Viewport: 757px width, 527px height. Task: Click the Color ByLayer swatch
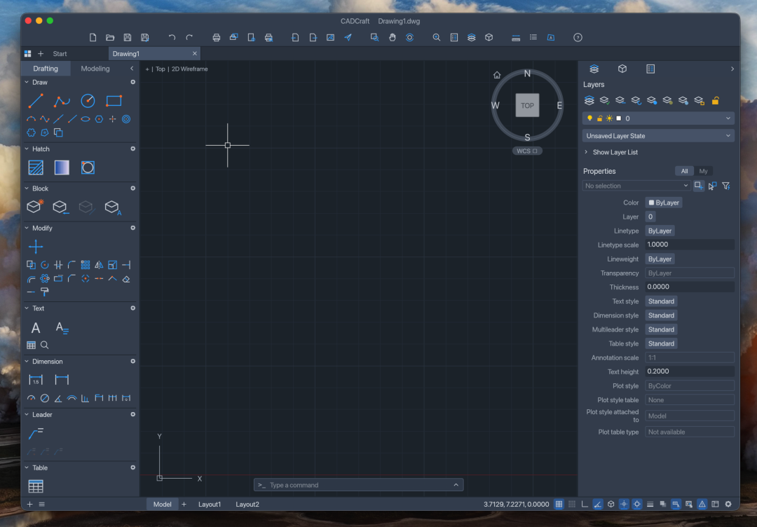(x=663, y=203)
